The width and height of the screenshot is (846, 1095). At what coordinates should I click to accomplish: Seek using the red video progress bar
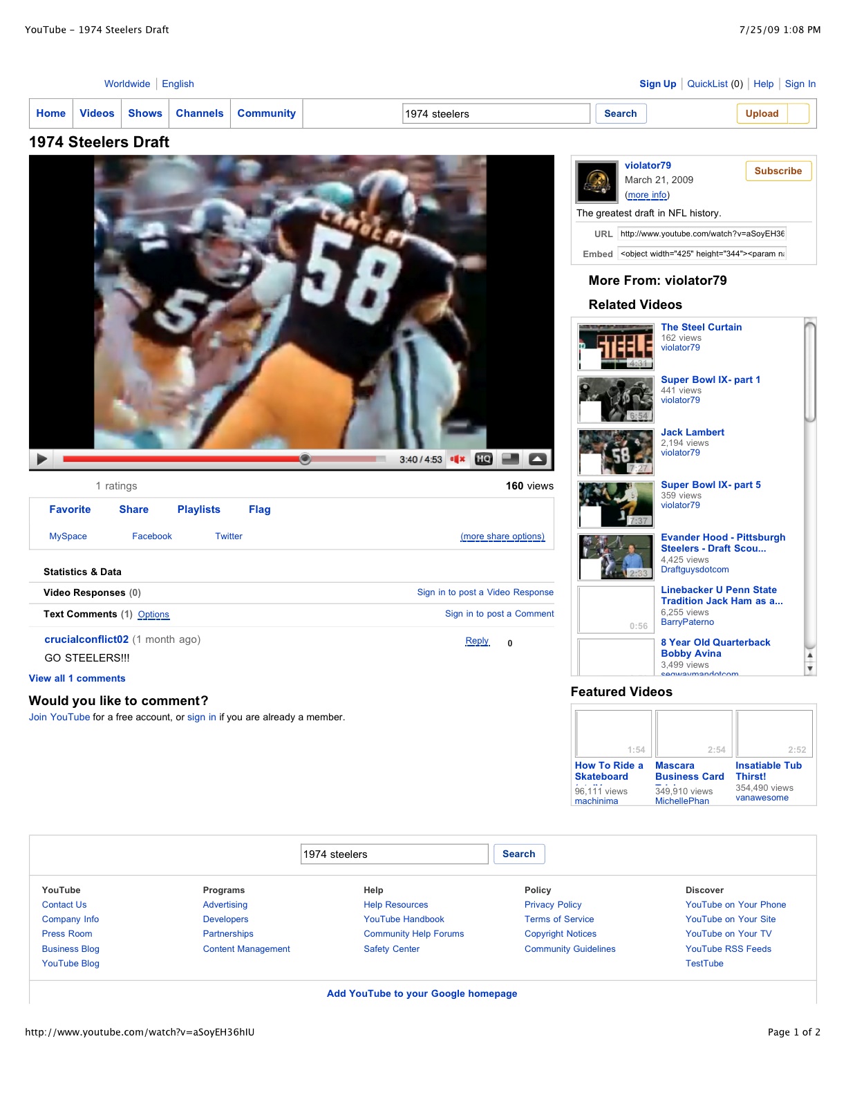tap(224, 459)
